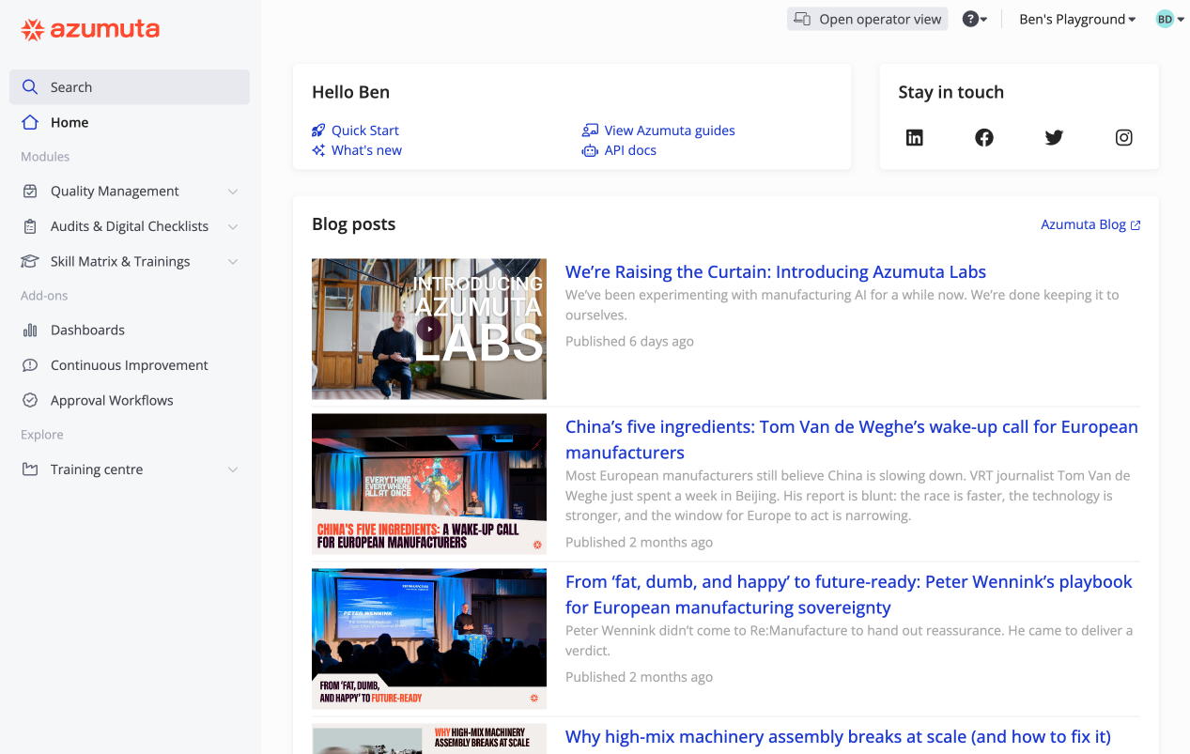
Task: Click the Continuous Improvement icon
Action: tap(30, 365)
